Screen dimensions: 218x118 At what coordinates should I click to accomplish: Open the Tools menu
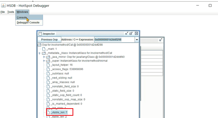(11, 12)
